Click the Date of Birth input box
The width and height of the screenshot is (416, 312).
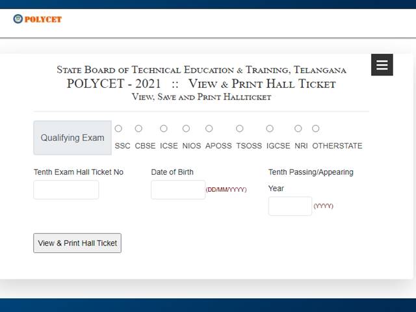(178, 190)
